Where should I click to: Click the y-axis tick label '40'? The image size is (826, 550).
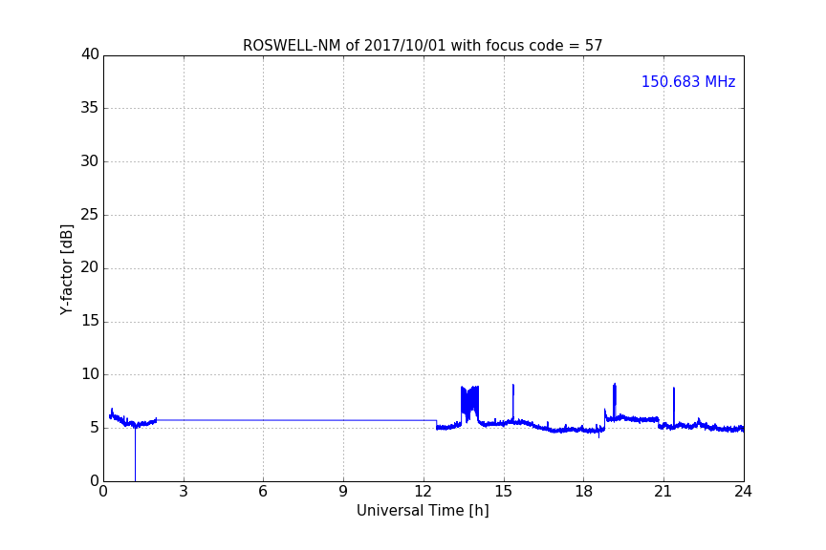(x=90, y=54)
